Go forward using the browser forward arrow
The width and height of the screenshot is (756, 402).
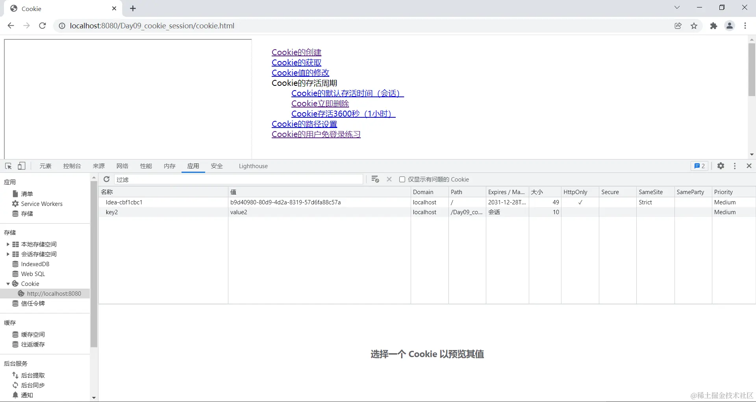pyautogui.click(x=26, y=26)
